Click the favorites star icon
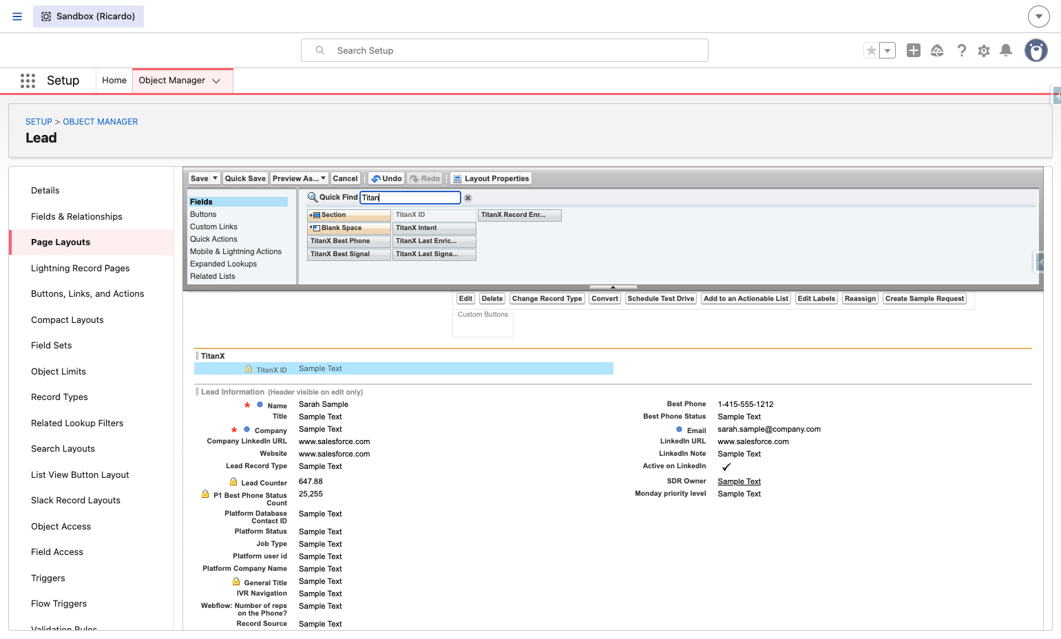1061x639 pixels. tap(872, 50)
